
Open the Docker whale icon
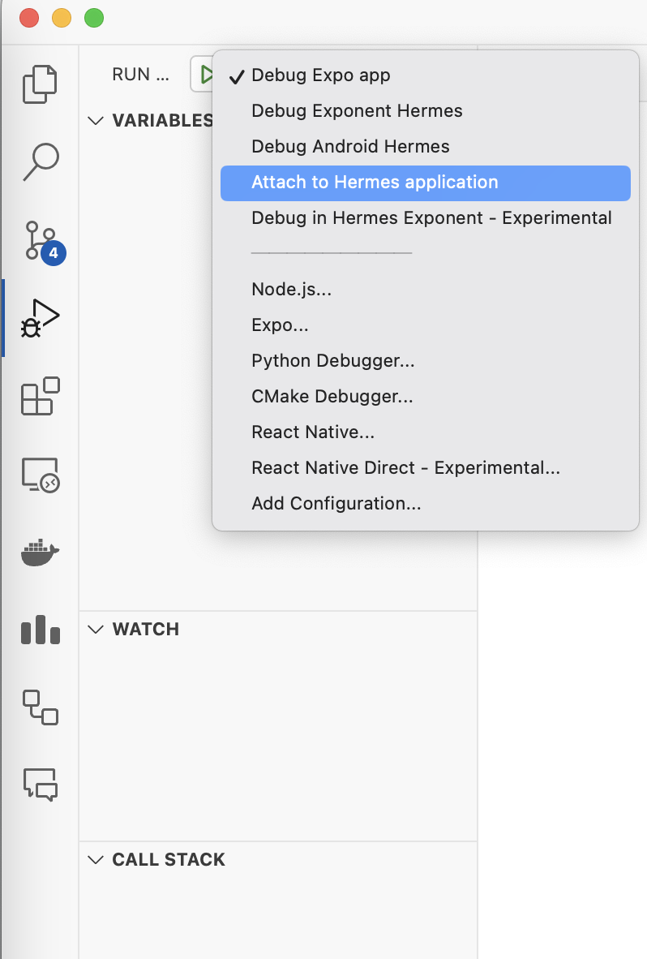[41, 553]
